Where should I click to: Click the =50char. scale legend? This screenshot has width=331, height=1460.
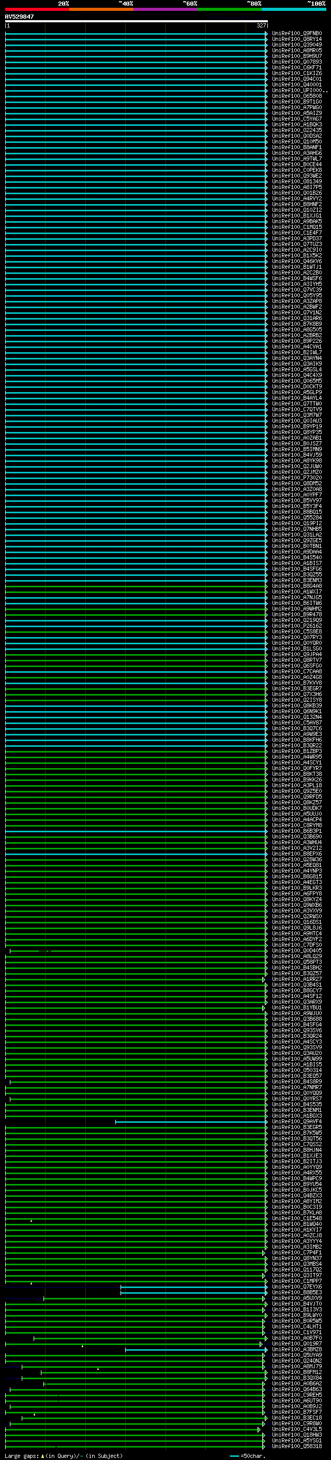pyautogui.click(x=247, y=1456)
